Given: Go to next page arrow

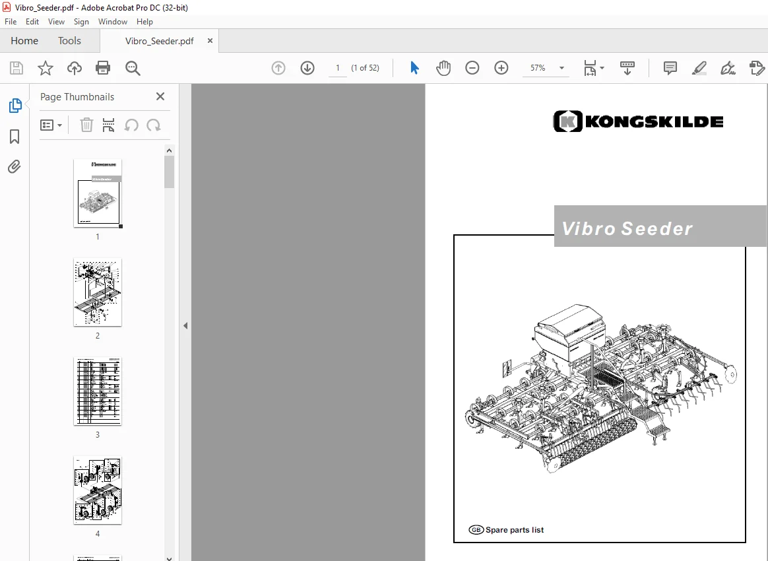Looking at the screenshot, I should pyautogui.click(x=307, y=68).
